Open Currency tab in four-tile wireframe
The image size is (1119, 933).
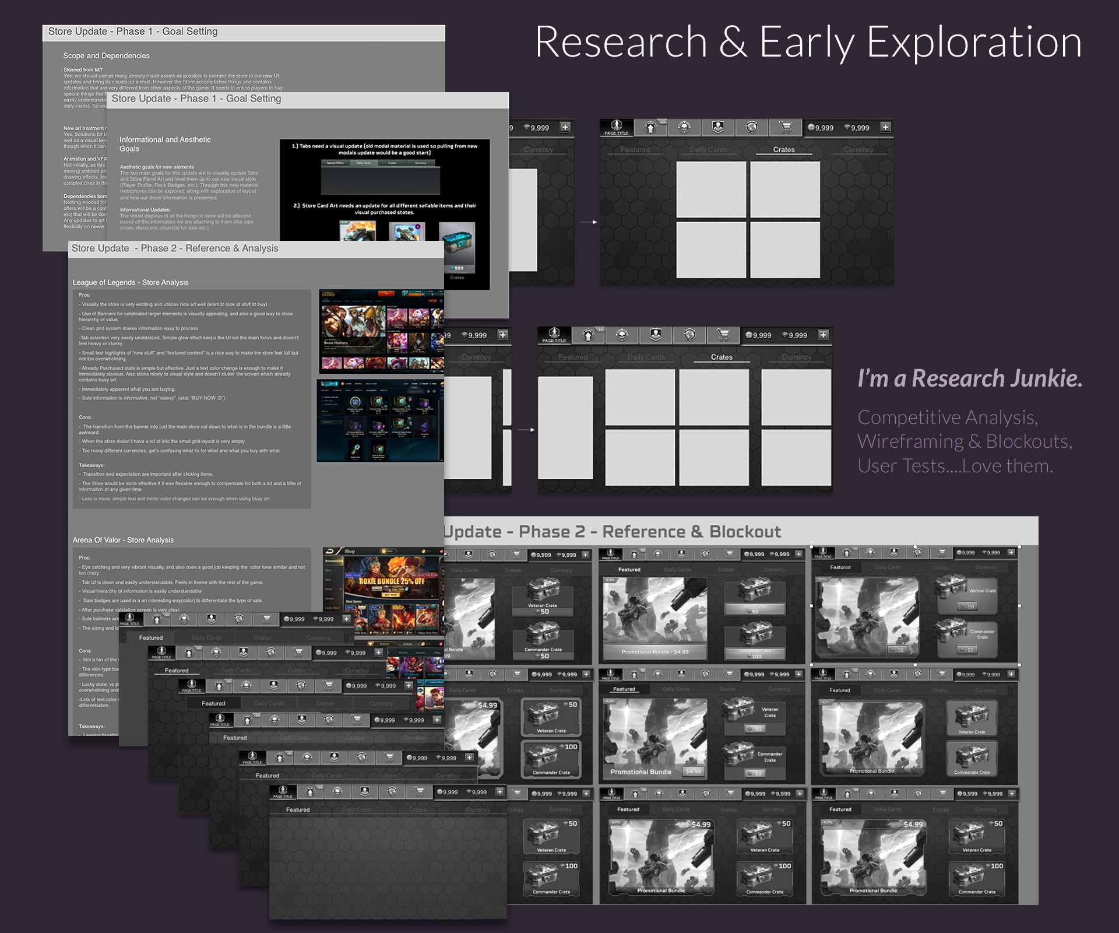tap(858, 150)
